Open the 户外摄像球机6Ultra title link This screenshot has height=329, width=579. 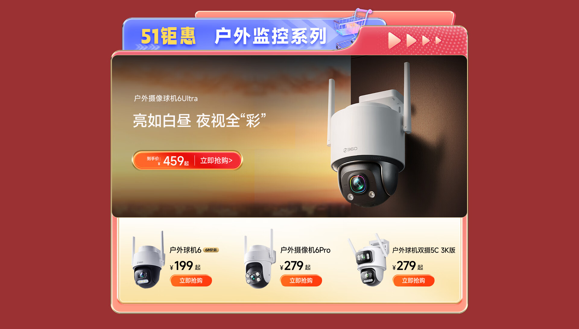click(166, 98)
